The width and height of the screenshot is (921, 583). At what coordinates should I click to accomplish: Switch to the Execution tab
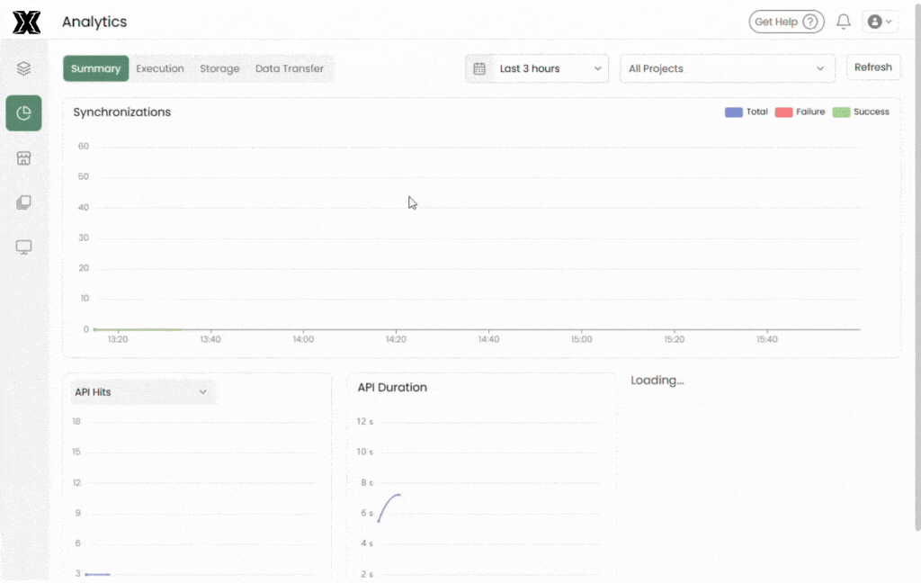pyautogui.click(x=160, y=68)
